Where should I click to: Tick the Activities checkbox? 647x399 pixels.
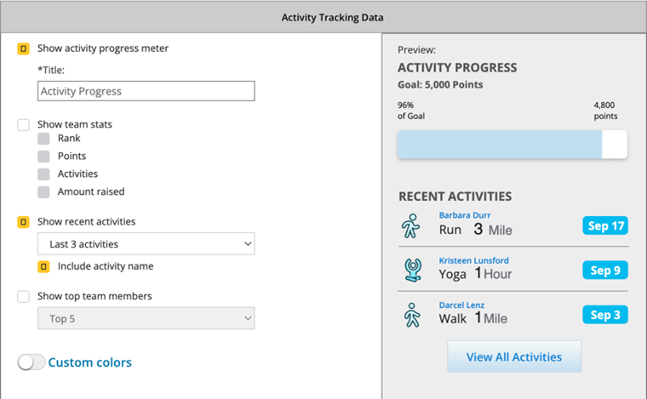43,174
